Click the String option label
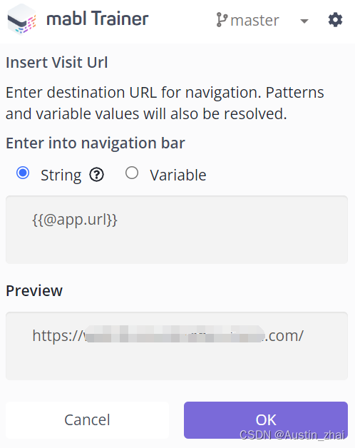This screenshot has height=448, width=355. point(61,175)
